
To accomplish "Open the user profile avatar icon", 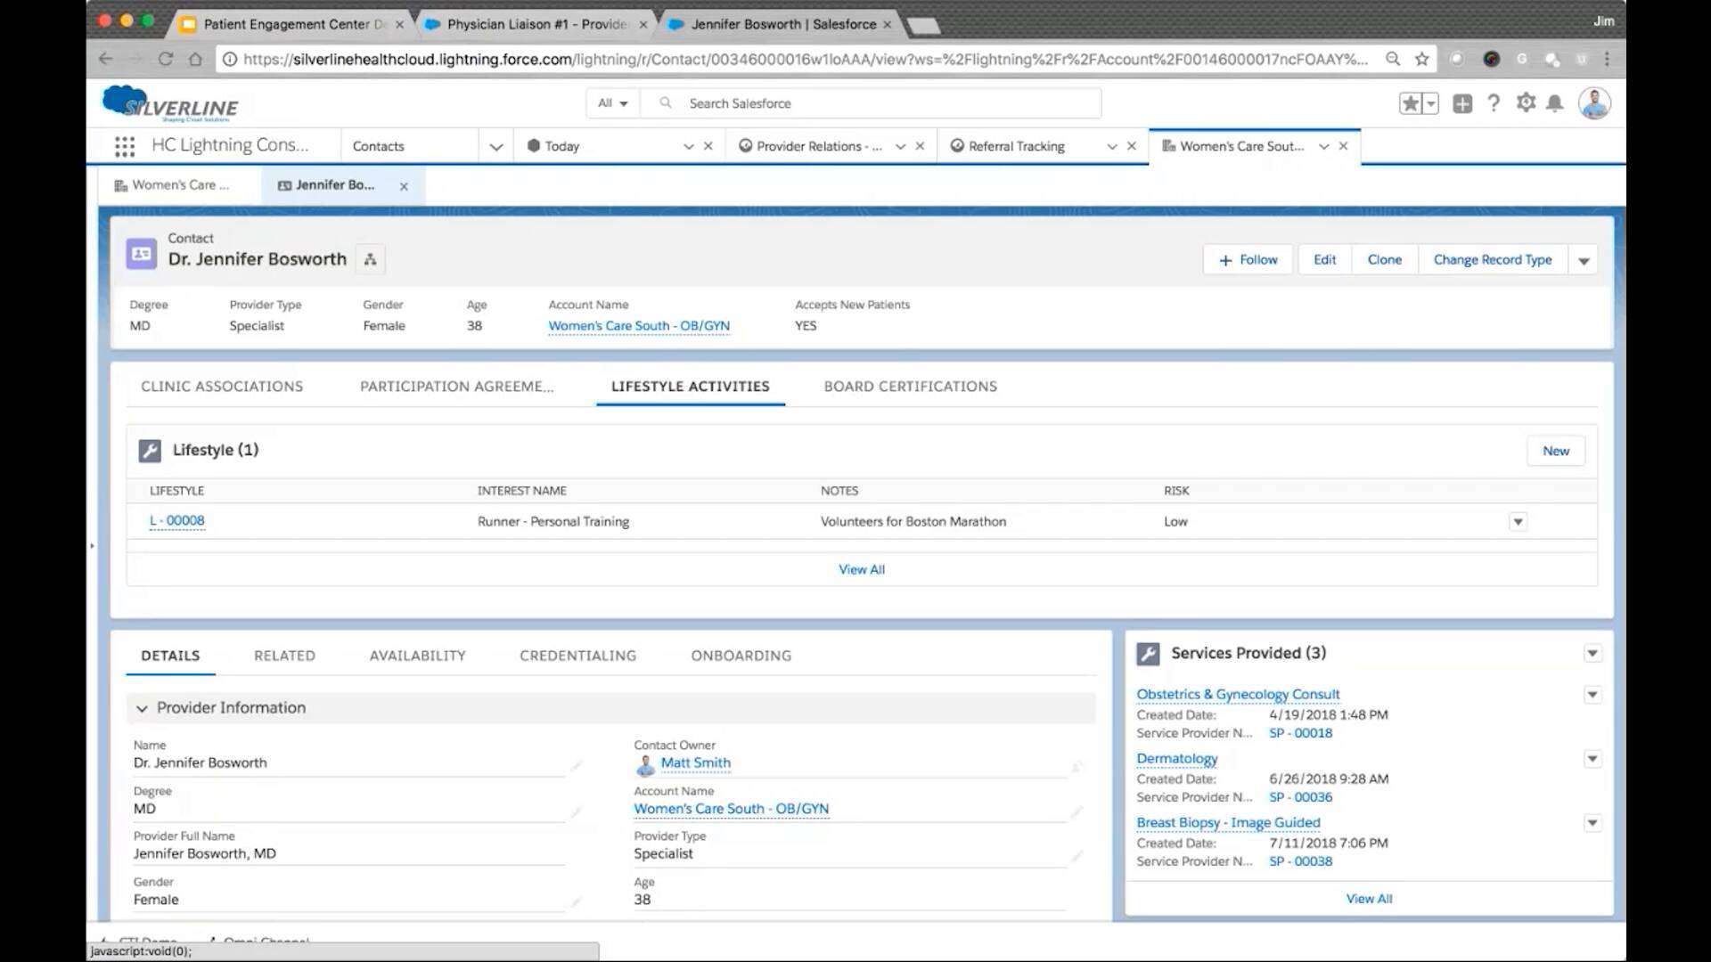I will click(x=1596, y=103).
